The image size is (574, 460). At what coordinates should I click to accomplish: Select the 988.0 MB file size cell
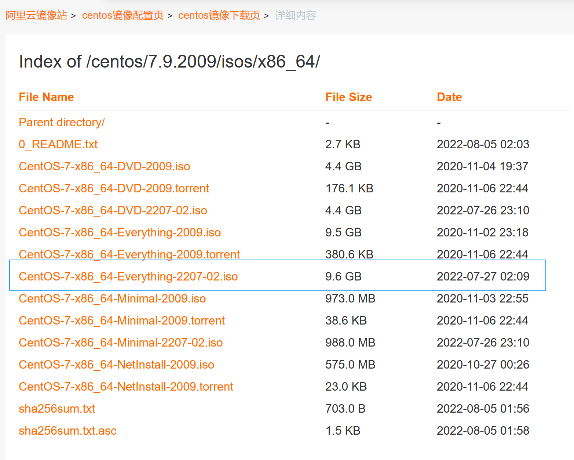350,343
